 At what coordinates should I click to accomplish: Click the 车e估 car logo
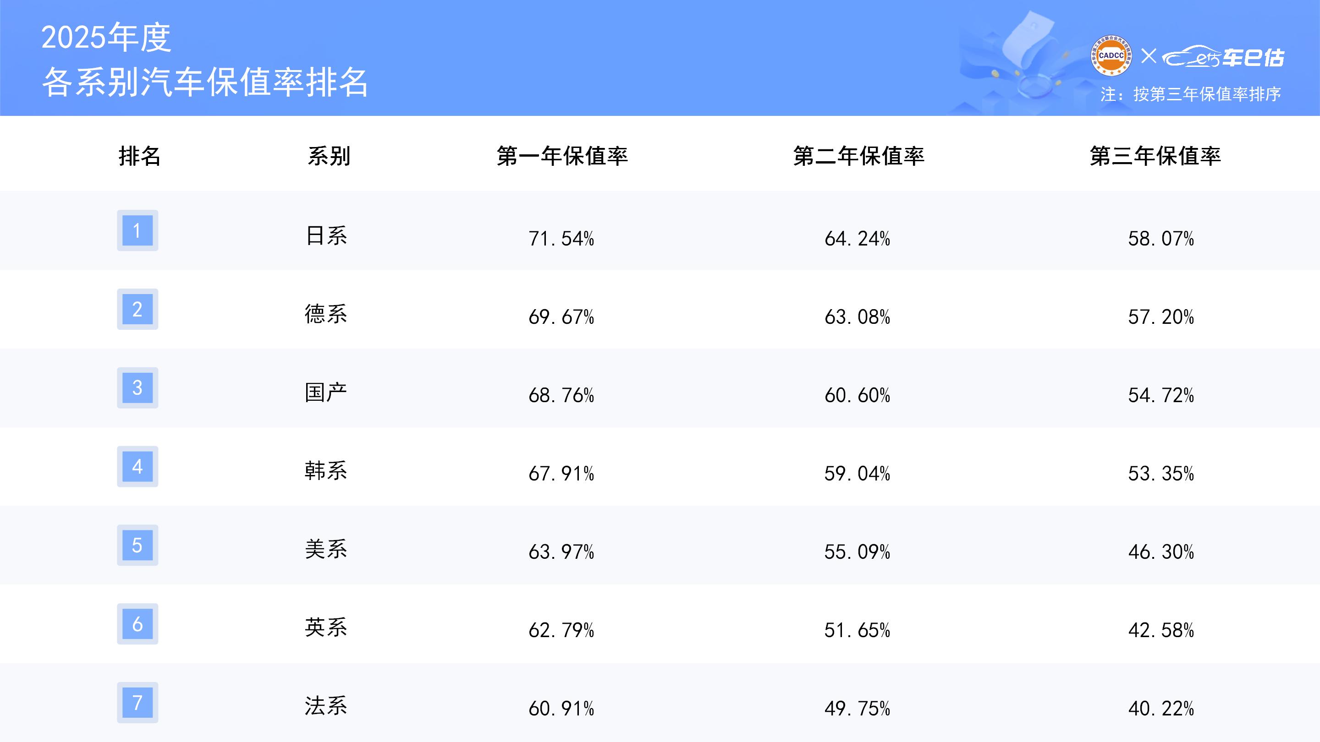click(1223, 57)
